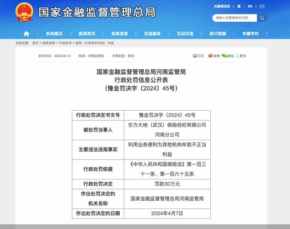The height and width of the screenshot is (229, 290).
Task: Click the search input field
Action: pyautogui.click(x=235, y=18)
